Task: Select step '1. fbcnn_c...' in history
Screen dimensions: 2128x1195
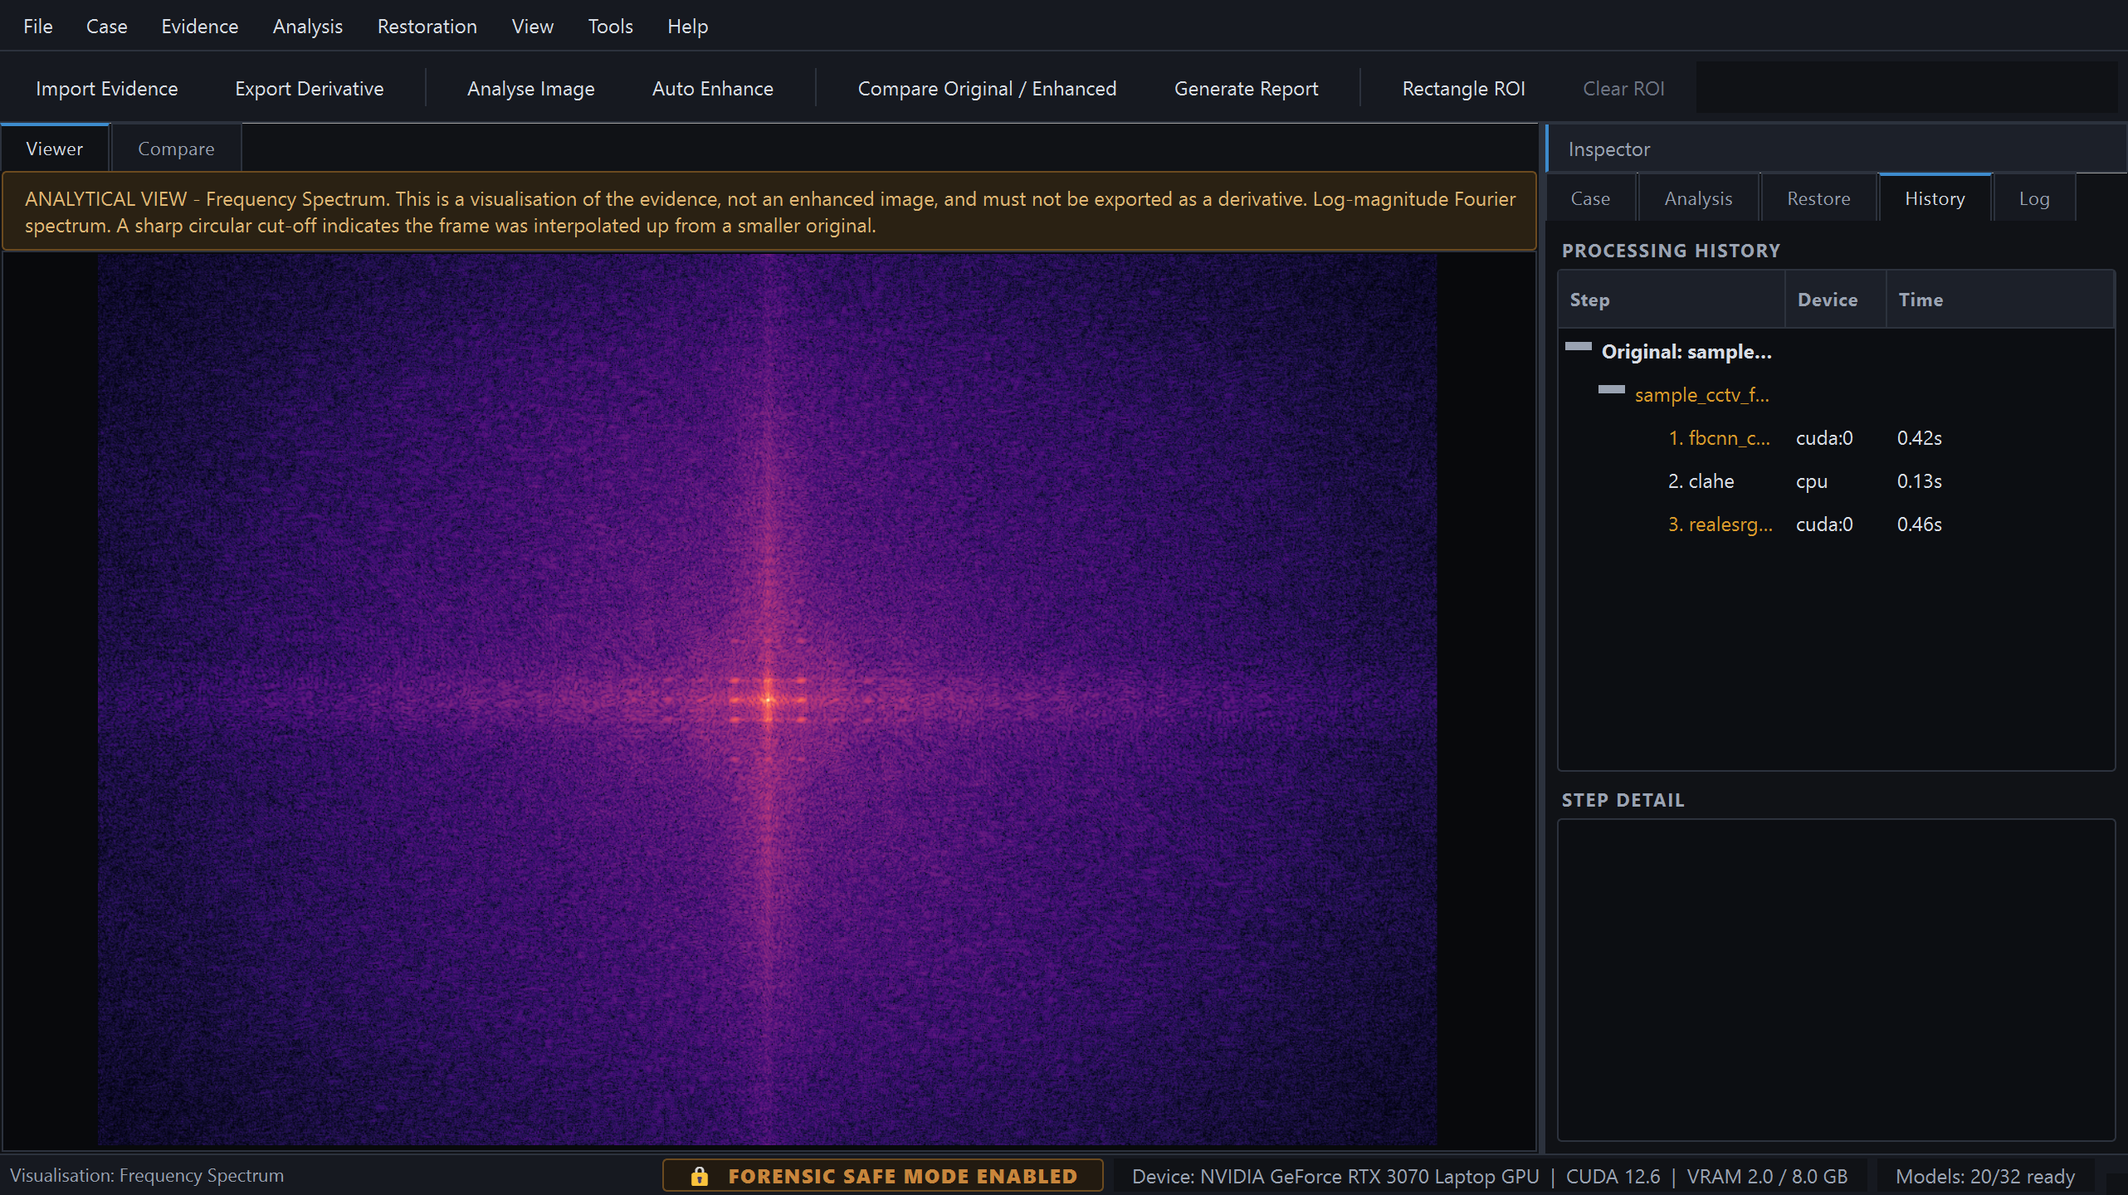Action: click(x=1719, y=438)
